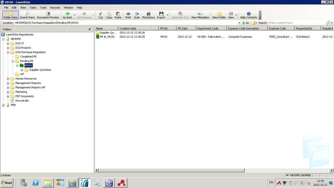Image resolution: width=334 pixels, height=188 pixels.
Task: Expand the DCD IT folder
Action: point(8,43)
